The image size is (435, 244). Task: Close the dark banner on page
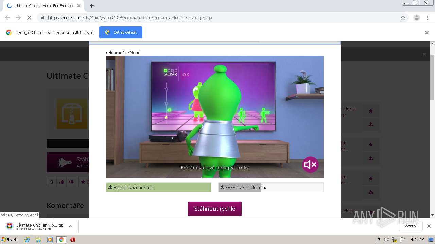tap(424, 54)
